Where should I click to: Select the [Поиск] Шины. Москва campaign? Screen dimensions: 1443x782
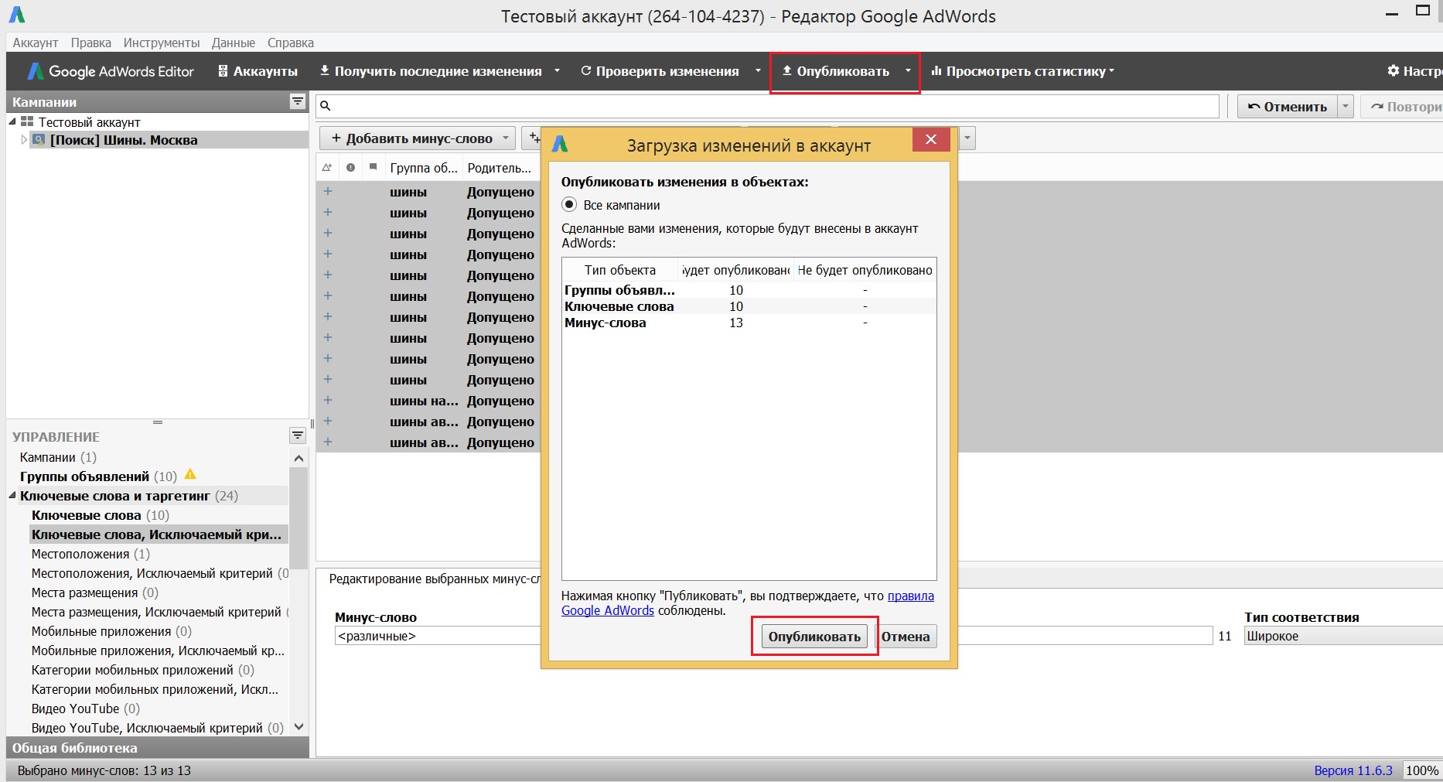point(124,140)
